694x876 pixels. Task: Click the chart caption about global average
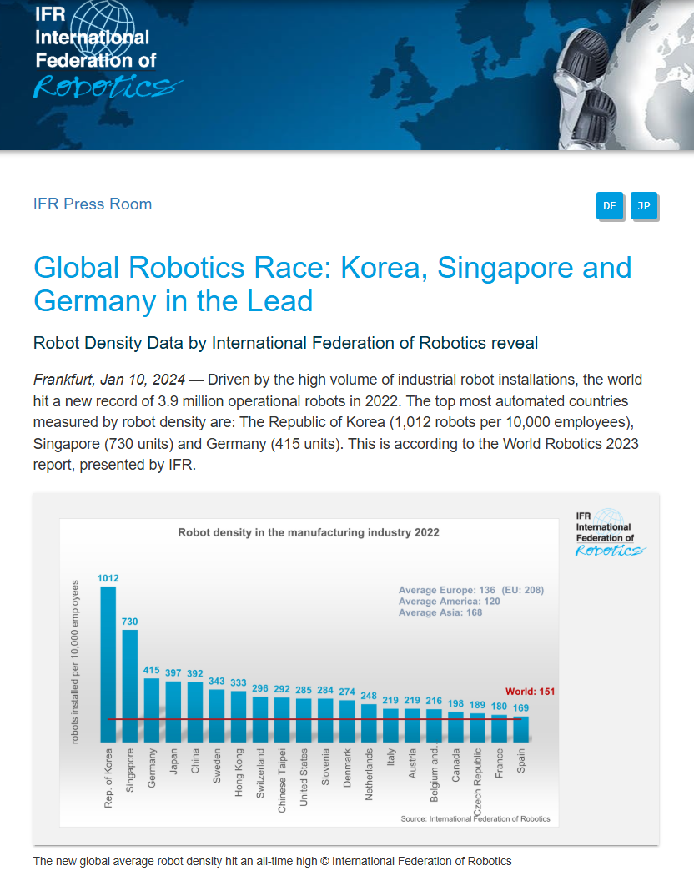coord(272,861)
